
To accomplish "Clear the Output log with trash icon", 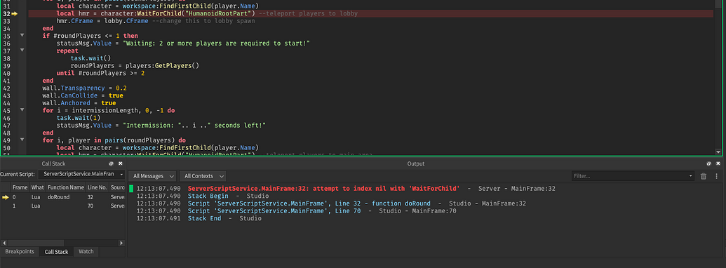I will coord(704,176).
